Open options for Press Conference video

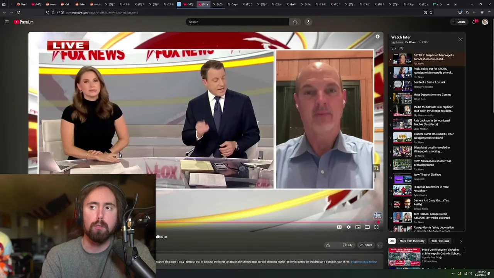[x=464, y=250]
